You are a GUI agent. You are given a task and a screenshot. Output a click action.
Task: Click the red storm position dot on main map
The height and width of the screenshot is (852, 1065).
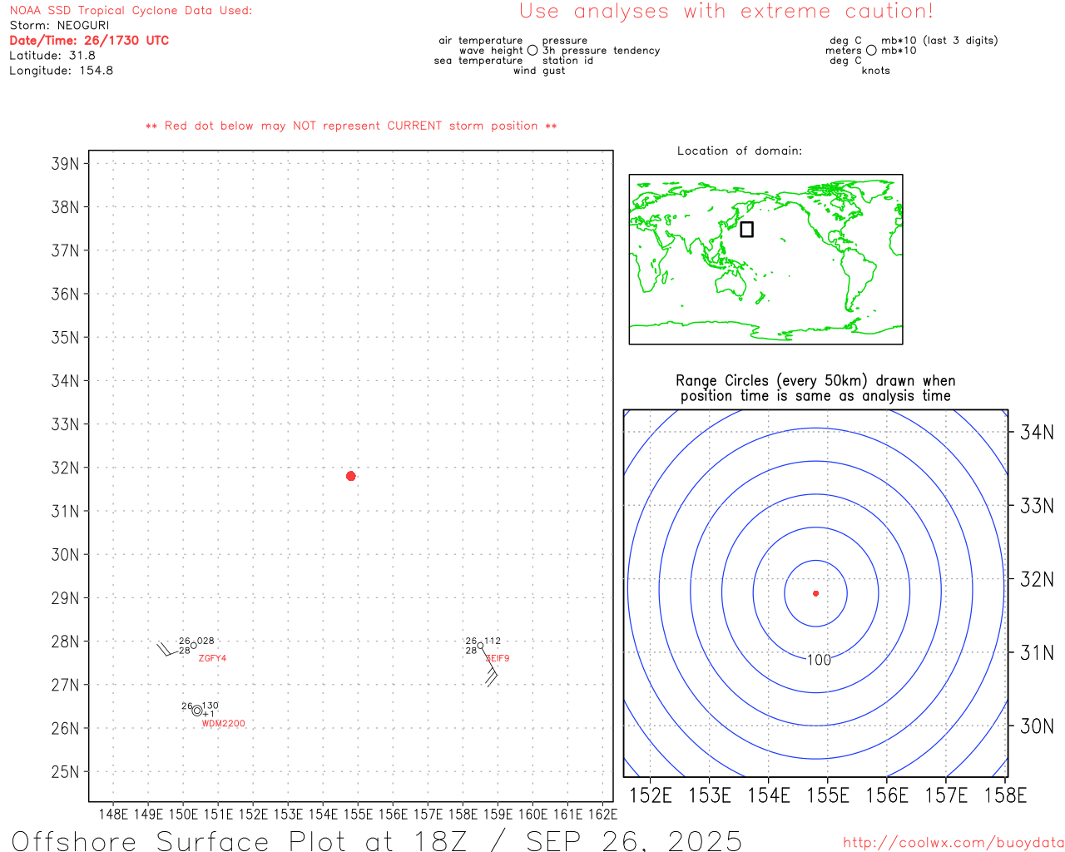pyautogui.click(x=351, y=476)
